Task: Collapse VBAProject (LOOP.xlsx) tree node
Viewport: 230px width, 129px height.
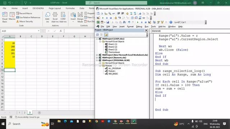Action: [x=97, y=39]
